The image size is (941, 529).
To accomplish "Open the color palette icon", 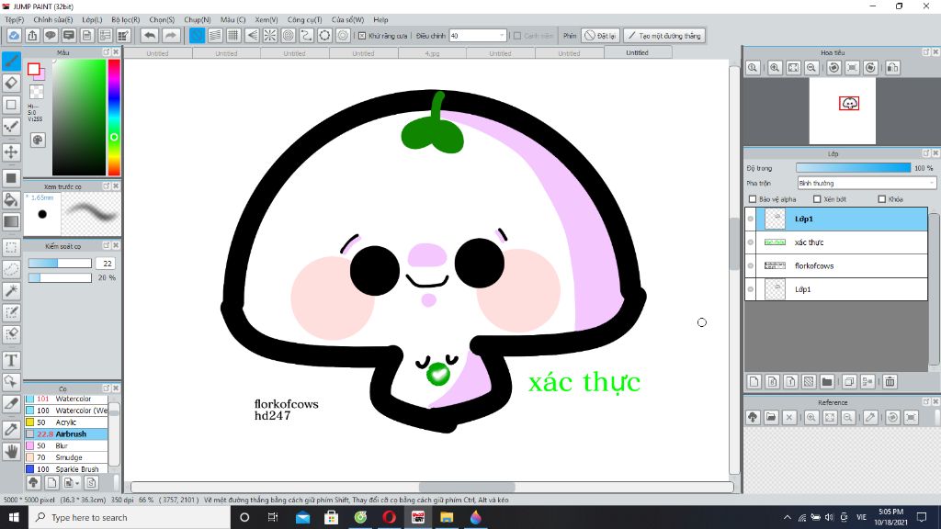I will tap(37, 140).
